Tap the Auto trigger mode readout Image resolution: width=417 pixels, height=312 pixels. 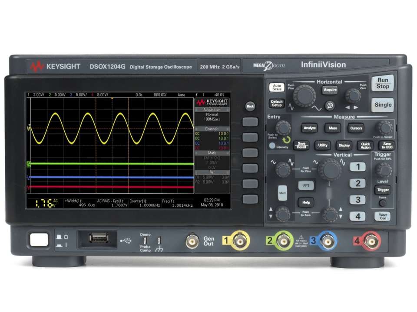pos(182,95)
